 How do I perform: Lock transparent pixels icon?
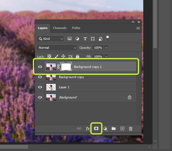click(49, 56)
